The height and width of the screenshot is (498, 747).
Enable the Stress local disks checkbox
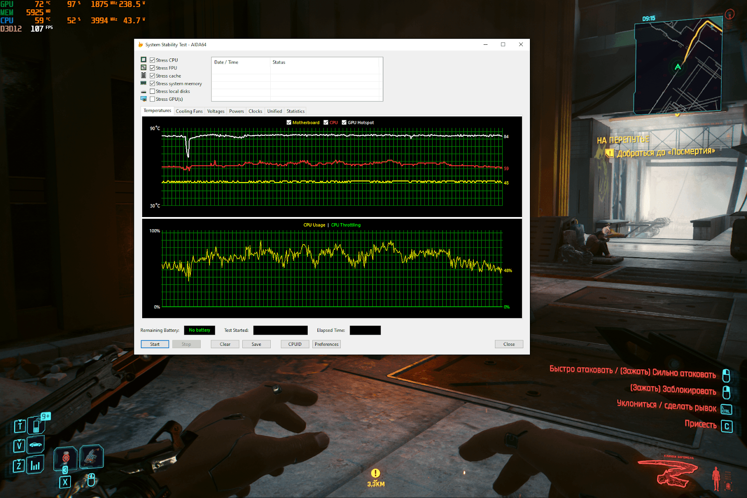pyautogui.click(x=152, y=91)
